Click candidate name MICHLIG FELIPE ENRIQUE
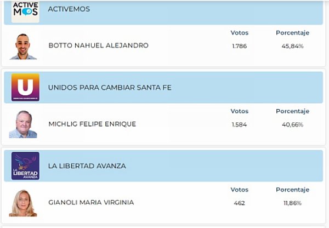This screenshot has width=329, height=228. click(x=92, y=124)
